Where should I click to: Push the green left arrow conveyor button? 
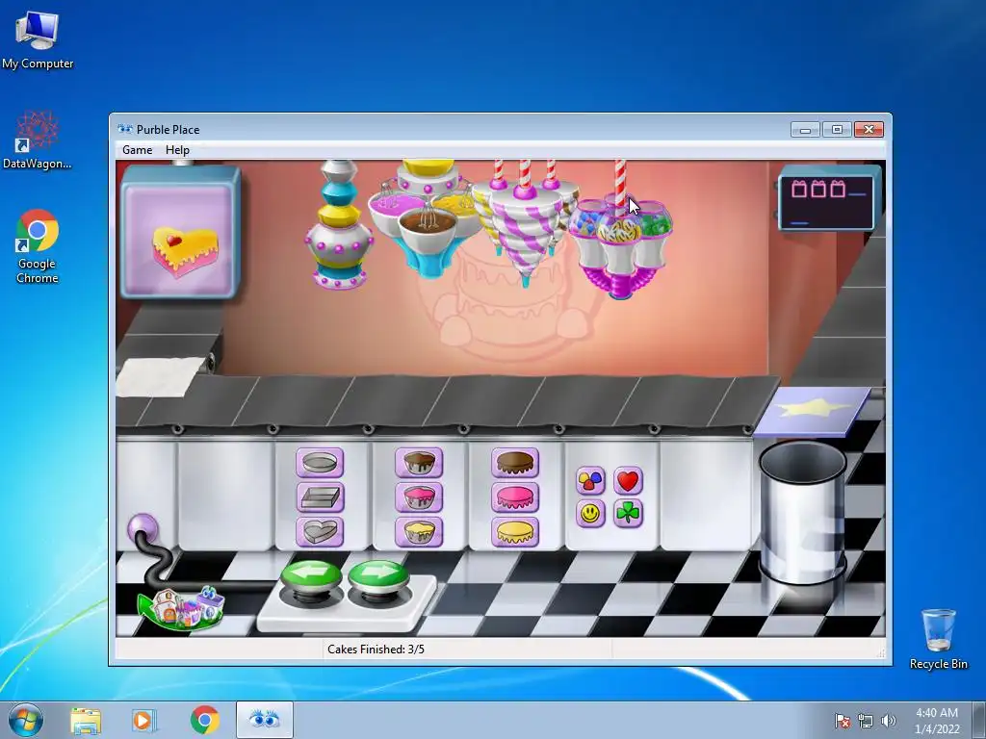[x=311, y=576]
